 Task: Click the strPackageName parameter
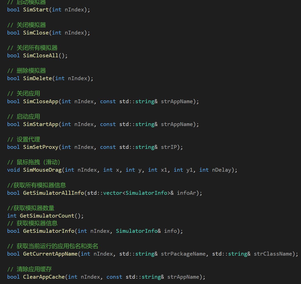[183, 254]
